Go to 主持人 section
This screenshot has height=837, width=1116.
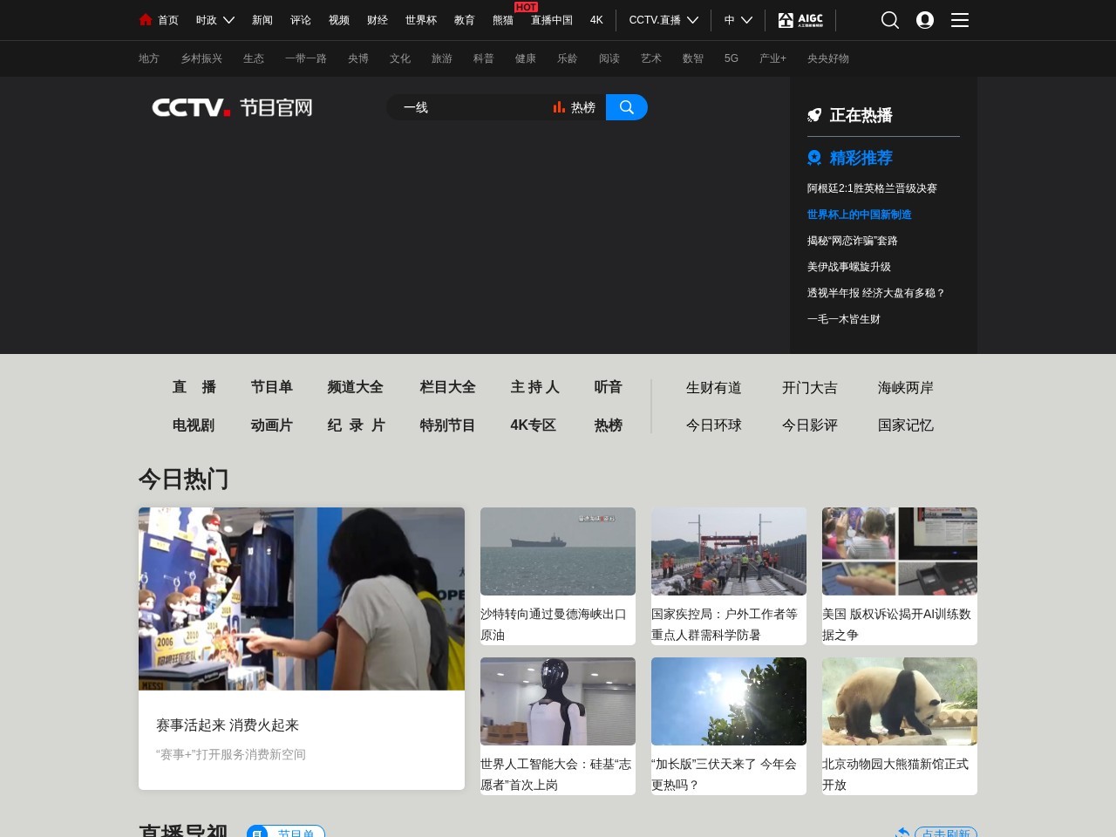coord(535,387)
